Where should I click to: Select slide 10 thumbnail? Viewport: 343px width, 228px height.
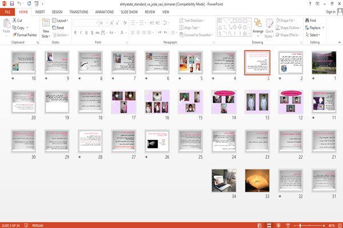[x=23, y=63]
